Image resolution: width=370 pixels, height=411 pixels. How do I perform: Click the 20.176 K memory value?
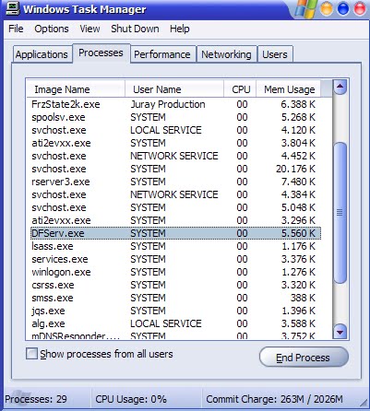295,169
